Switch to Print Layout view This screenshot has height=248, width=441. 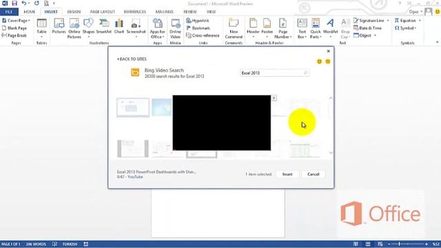coord(368,244)
